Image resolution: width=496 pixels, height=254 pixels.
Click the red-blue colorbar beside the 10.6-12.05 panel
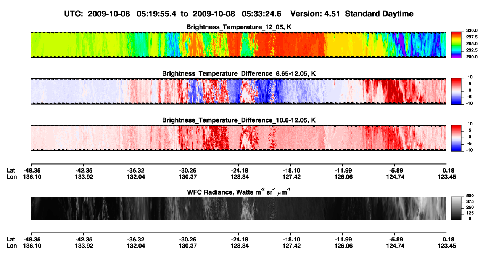[x=456, y=138]
